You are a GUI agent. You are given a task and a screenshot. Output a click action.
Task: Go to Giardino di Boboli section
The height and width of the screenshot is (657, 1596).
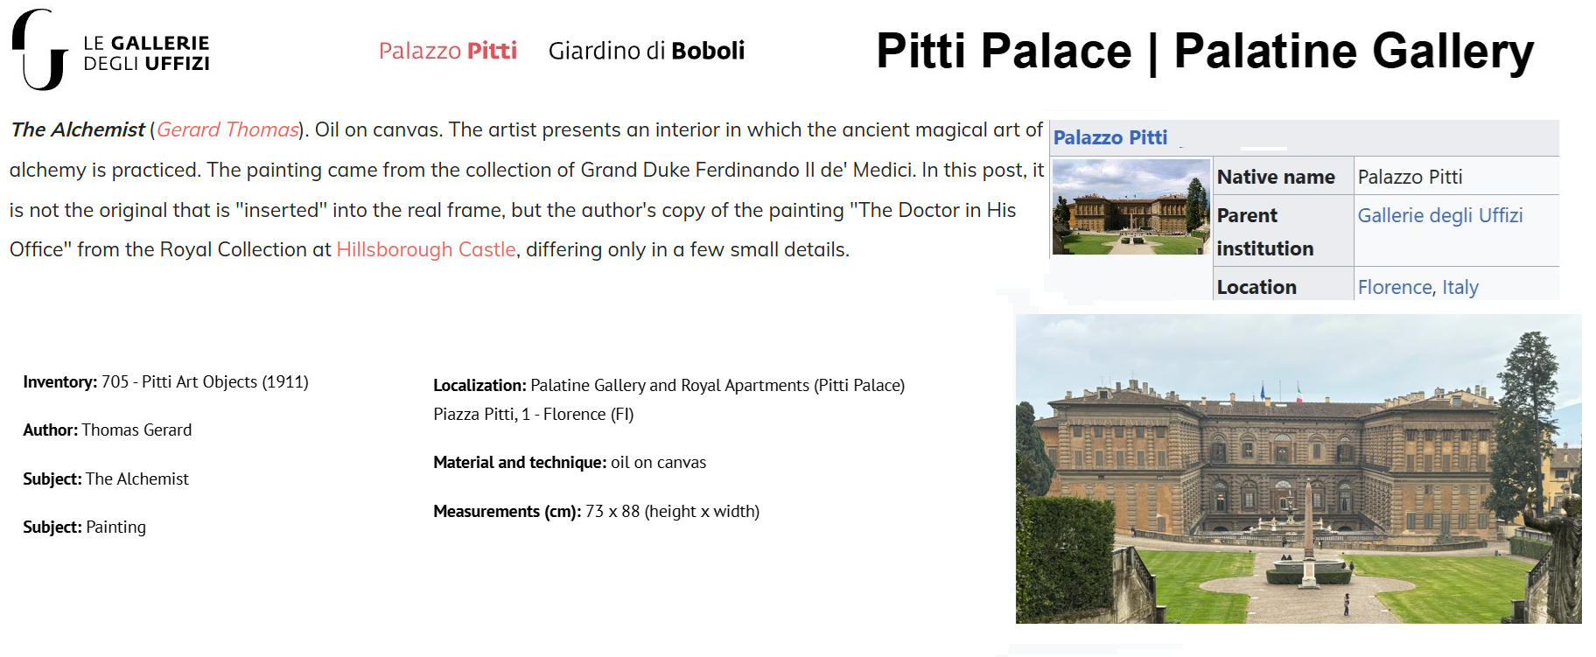pos(646,51)
